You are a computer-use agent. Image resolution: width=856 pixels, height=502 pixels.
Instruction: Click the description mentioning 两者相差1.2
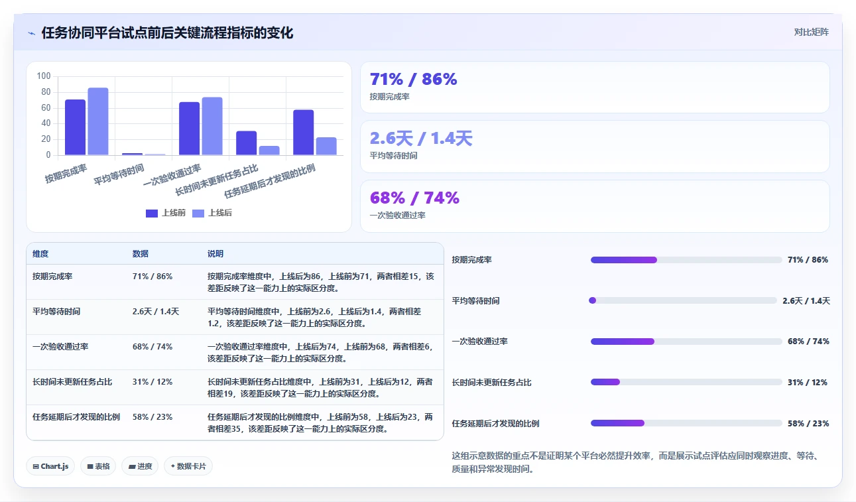314,317
